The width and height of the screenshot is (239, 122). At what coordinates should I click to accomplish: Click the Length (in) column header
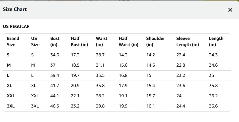coord(216,41)
